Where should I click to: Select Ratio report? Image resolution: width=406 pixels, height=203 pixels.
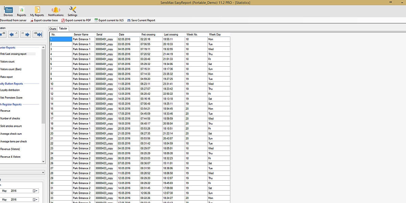[x=6, y=77]
